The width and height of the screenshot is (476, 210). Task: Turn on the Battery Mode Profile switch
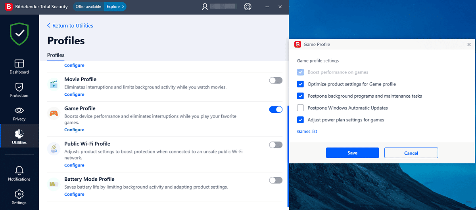pos(276,180)
